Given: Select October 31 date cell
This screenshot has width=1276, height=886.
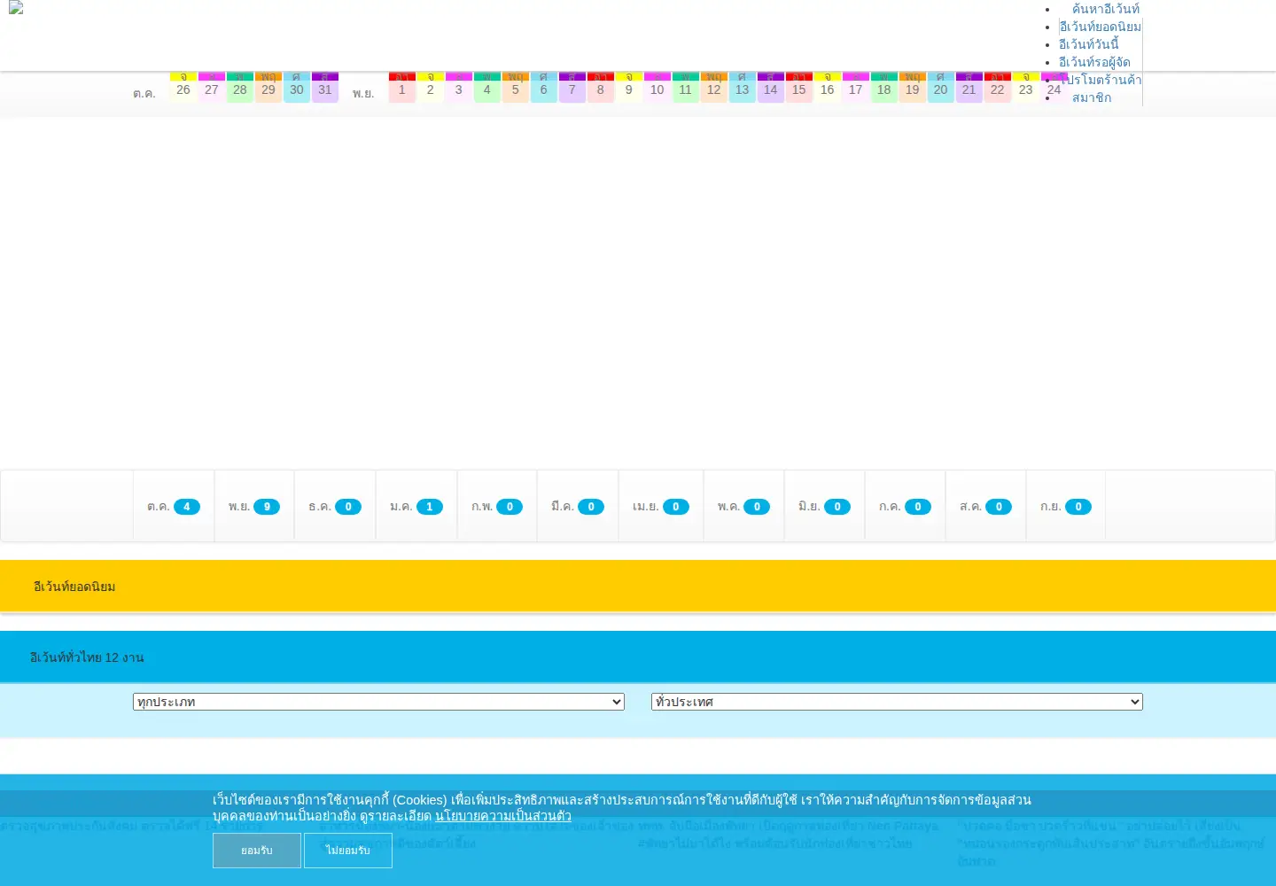Looking at the screenshot, I should (325, 88).
